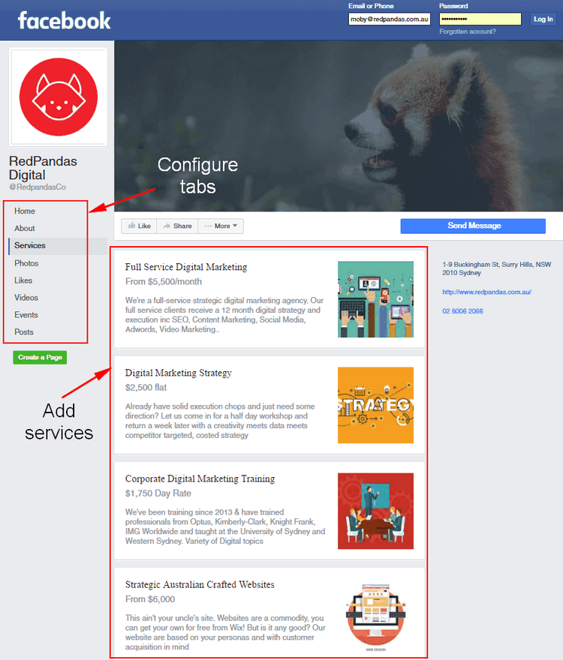Open the About tab

(x=25, y=228)
